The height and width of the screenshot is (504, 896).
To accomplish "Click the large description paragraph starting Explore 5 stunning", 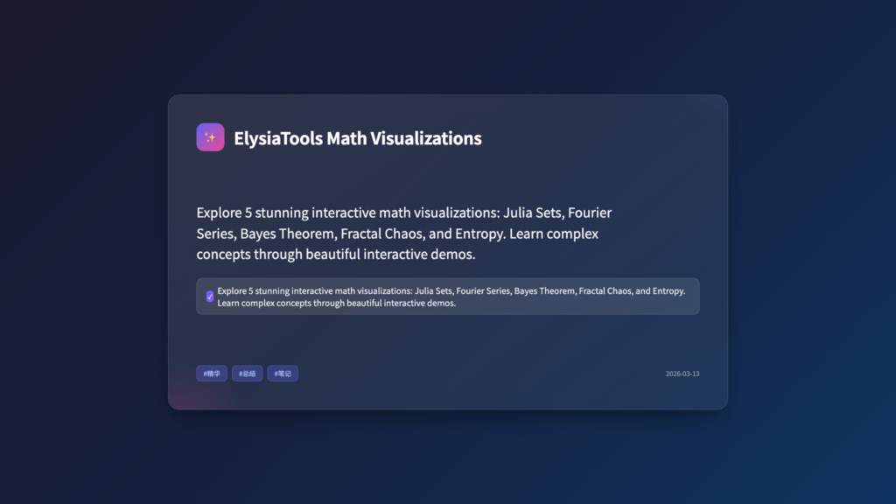I will [x=404, y=233].
